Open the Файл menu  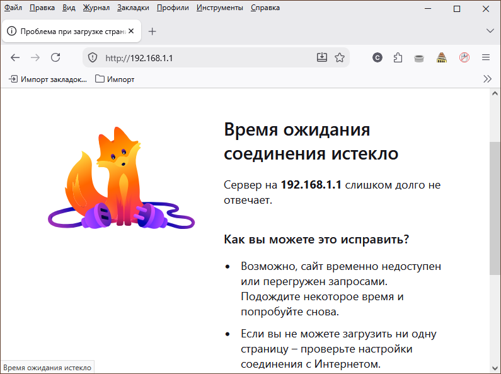click(x=13, y=8)
